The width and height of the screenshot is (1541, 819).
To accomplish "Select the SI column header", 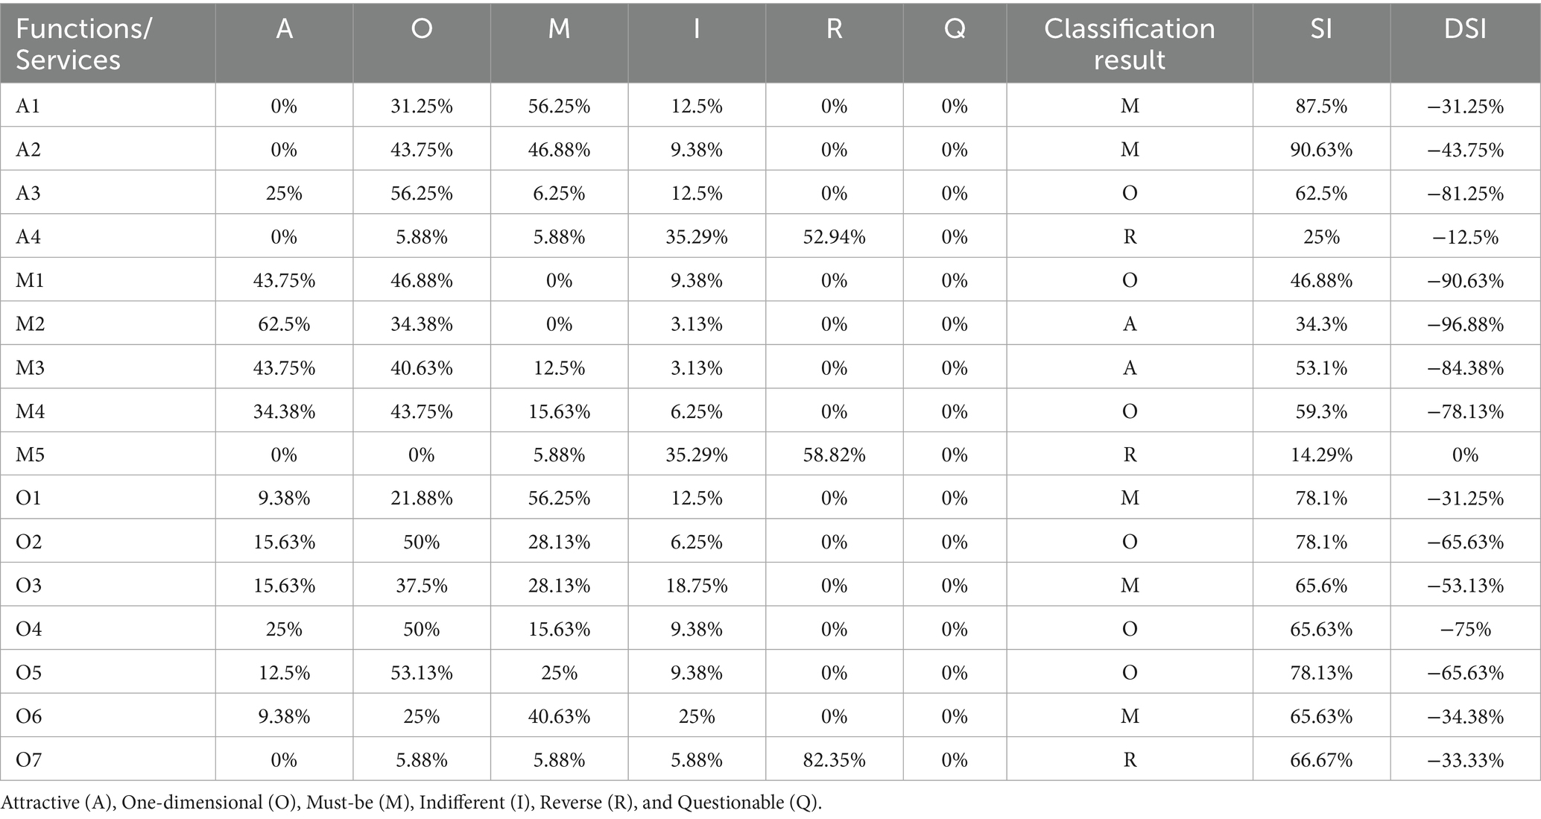I will 1320,29.
